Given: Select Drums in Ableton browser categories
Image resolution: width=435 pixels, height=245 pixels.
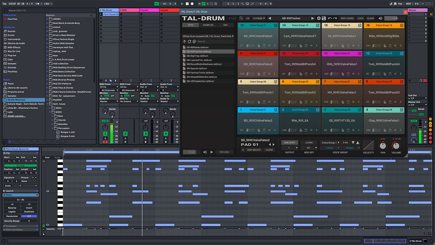Looking at the screenshot, I should (11, 35).
